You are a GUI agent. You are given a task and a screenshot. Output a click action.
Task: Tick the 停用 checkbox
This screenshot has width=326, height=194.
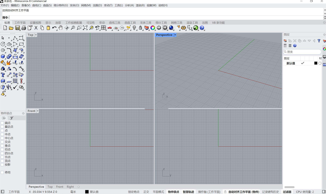pos(2,173)
